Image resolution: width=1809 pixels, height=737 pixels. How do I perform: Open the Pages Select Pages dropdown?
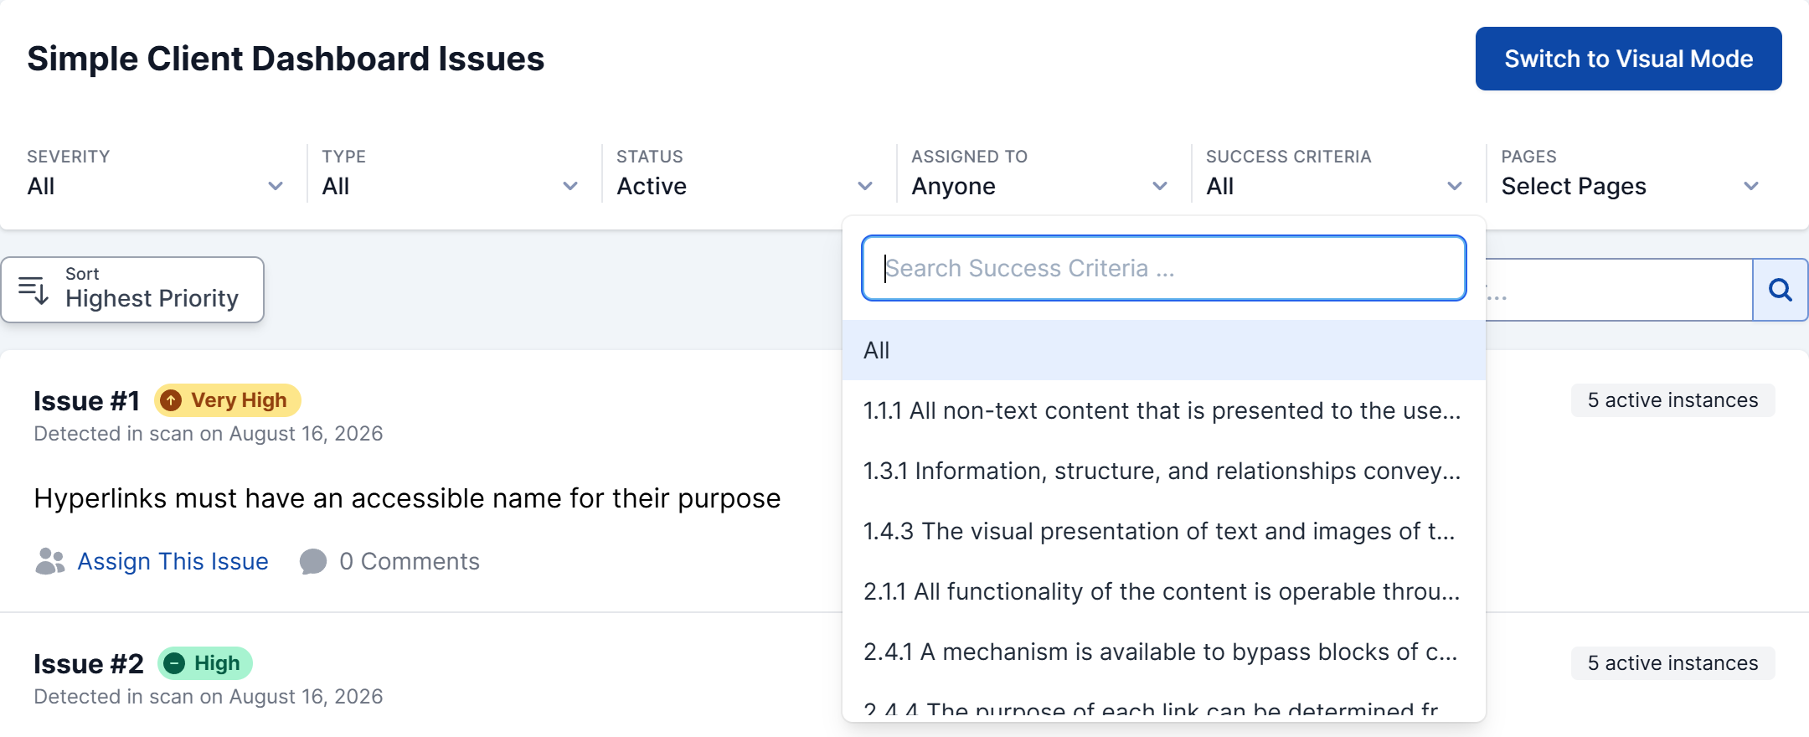tap(1629, 173)
